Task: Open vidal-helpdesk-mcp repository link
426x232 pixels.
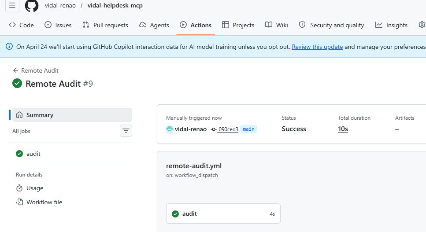Action: (x=115, y=5)
